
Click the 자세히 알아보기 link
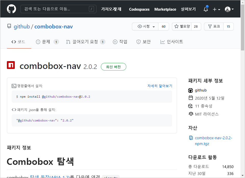coord(160,86)
